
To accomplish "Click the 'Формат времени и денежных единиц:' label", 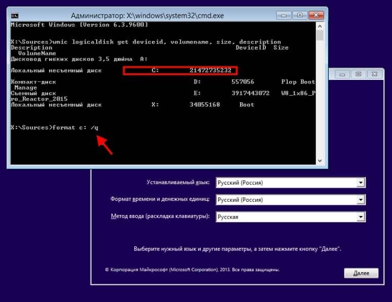I will (160, 199).
